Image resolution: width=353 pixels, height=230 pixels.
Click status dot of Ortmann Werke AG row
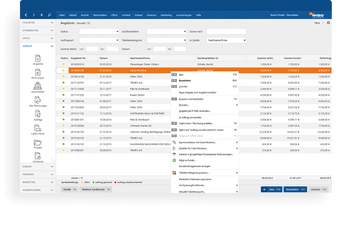64,126
